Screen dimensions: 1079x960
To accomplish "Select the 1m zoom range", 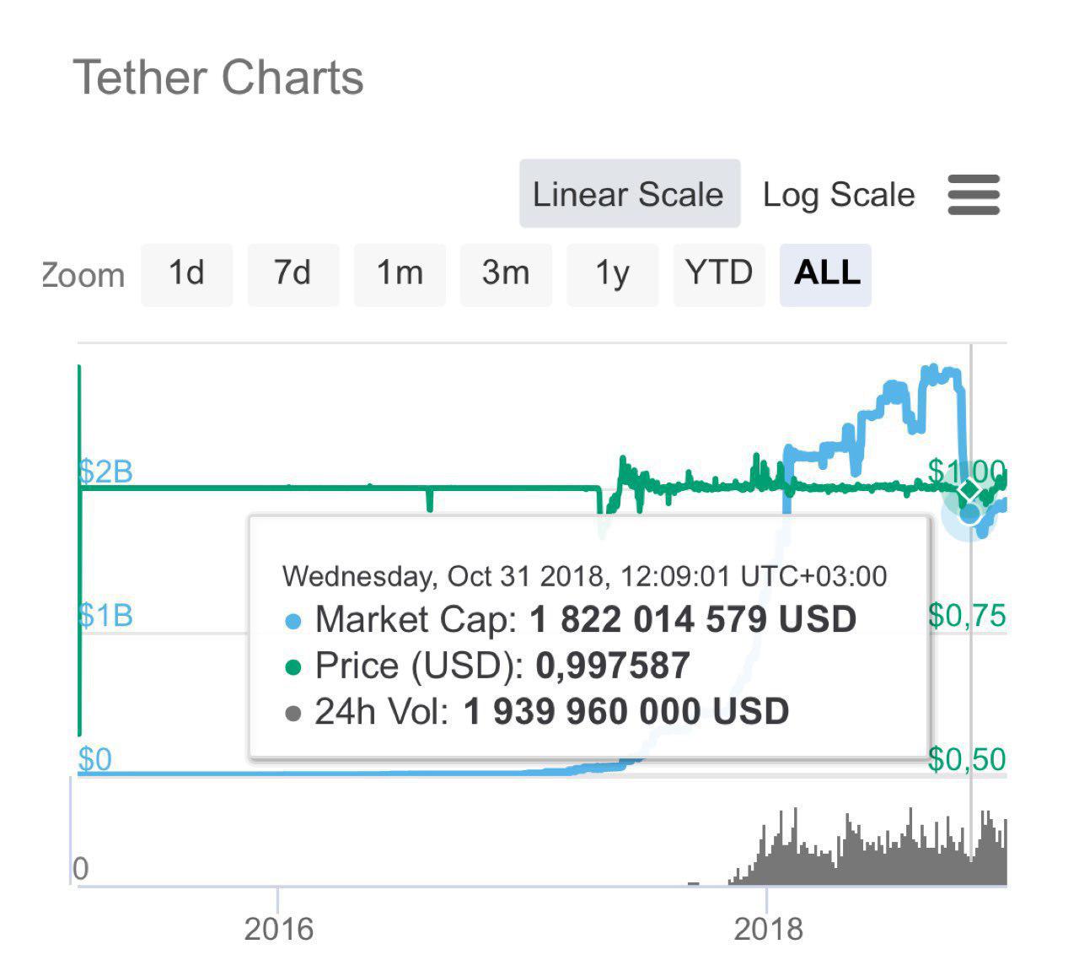I will 400,274.
